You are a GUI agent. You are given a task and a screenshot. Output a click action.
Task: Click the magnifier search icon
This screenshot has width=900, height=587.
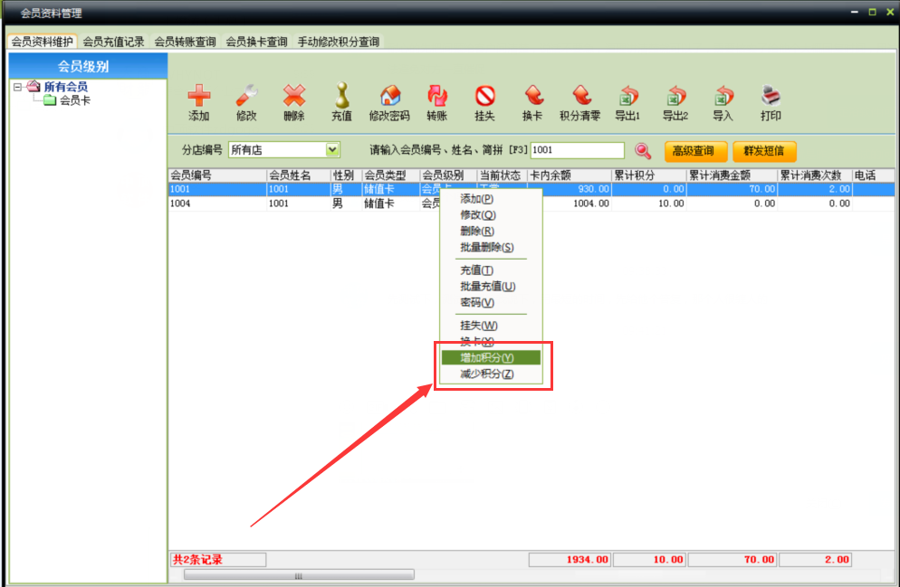[643, 151]
